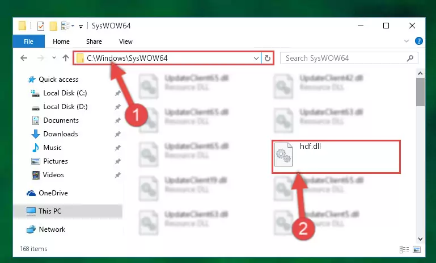Viewport: 436px width, 263px height.
Task: Switch to the Home ribbon tab
Action: coord(61,41)
